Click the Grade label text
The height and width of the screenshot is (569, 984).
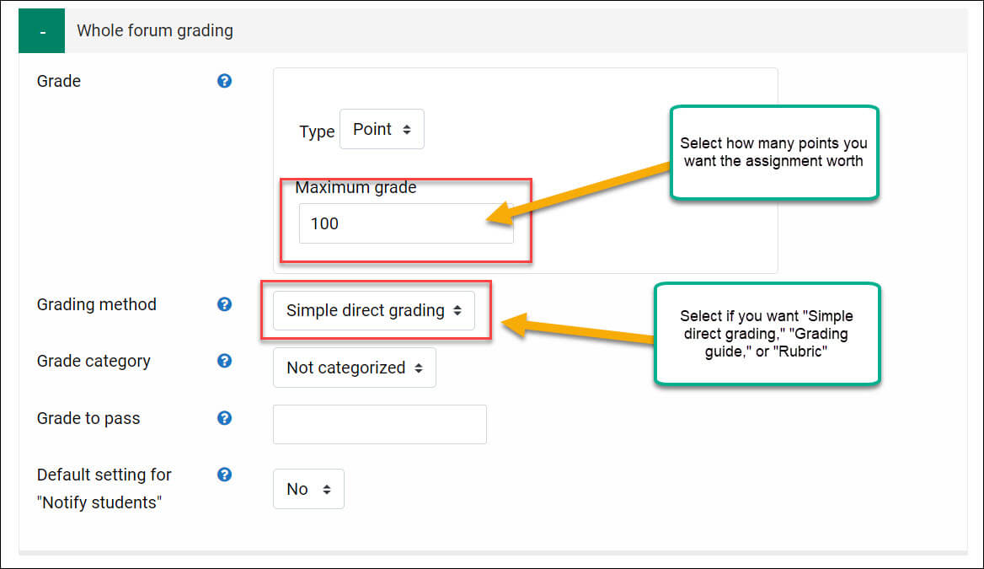click(59, 81)
